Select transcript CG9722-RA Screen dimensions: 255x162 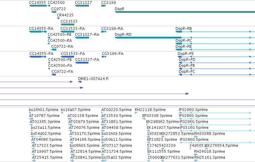tap(62, 47)
